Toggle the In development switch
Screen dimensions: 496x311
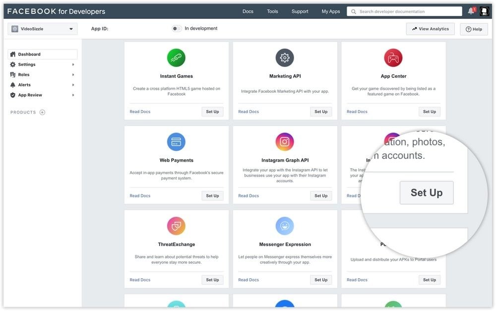coord(177,28)
